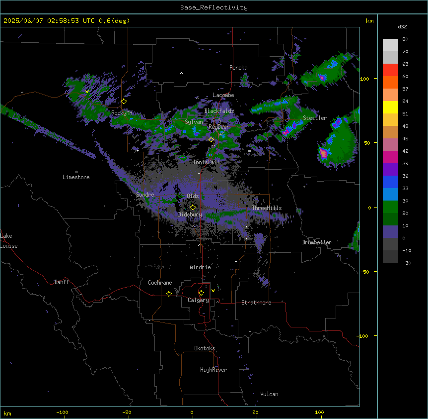Click the intense pink storm cell east of Stettler
Image resolution: width=428 pixels, height=419 pixels.
(323, 153)
